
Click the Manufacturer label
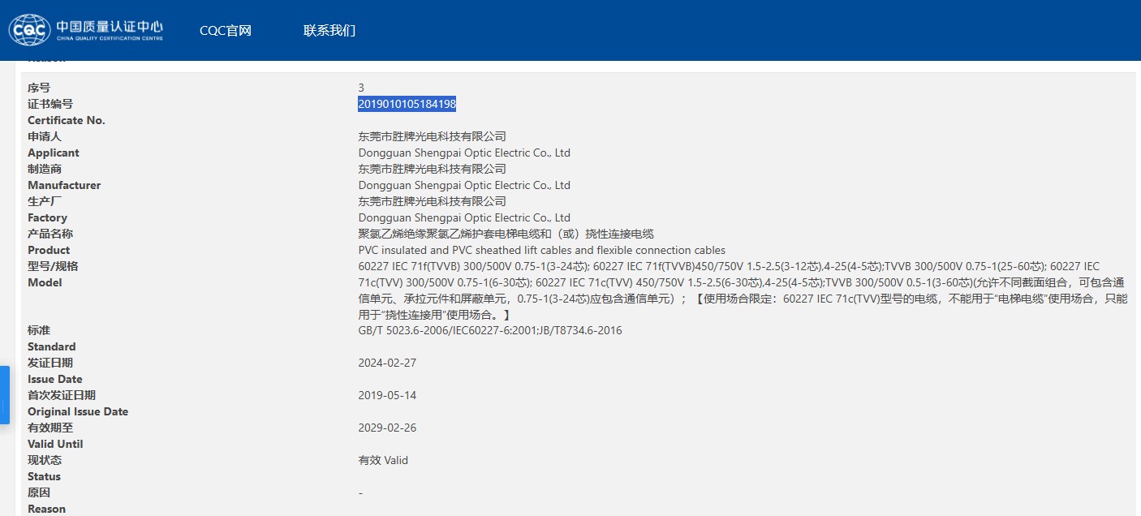click(64, 185)
